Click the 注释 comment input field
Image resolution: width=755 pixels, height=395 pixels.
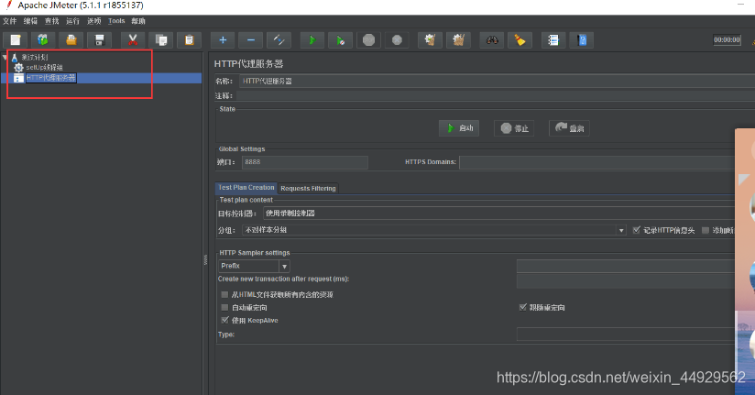coord(496,96)
